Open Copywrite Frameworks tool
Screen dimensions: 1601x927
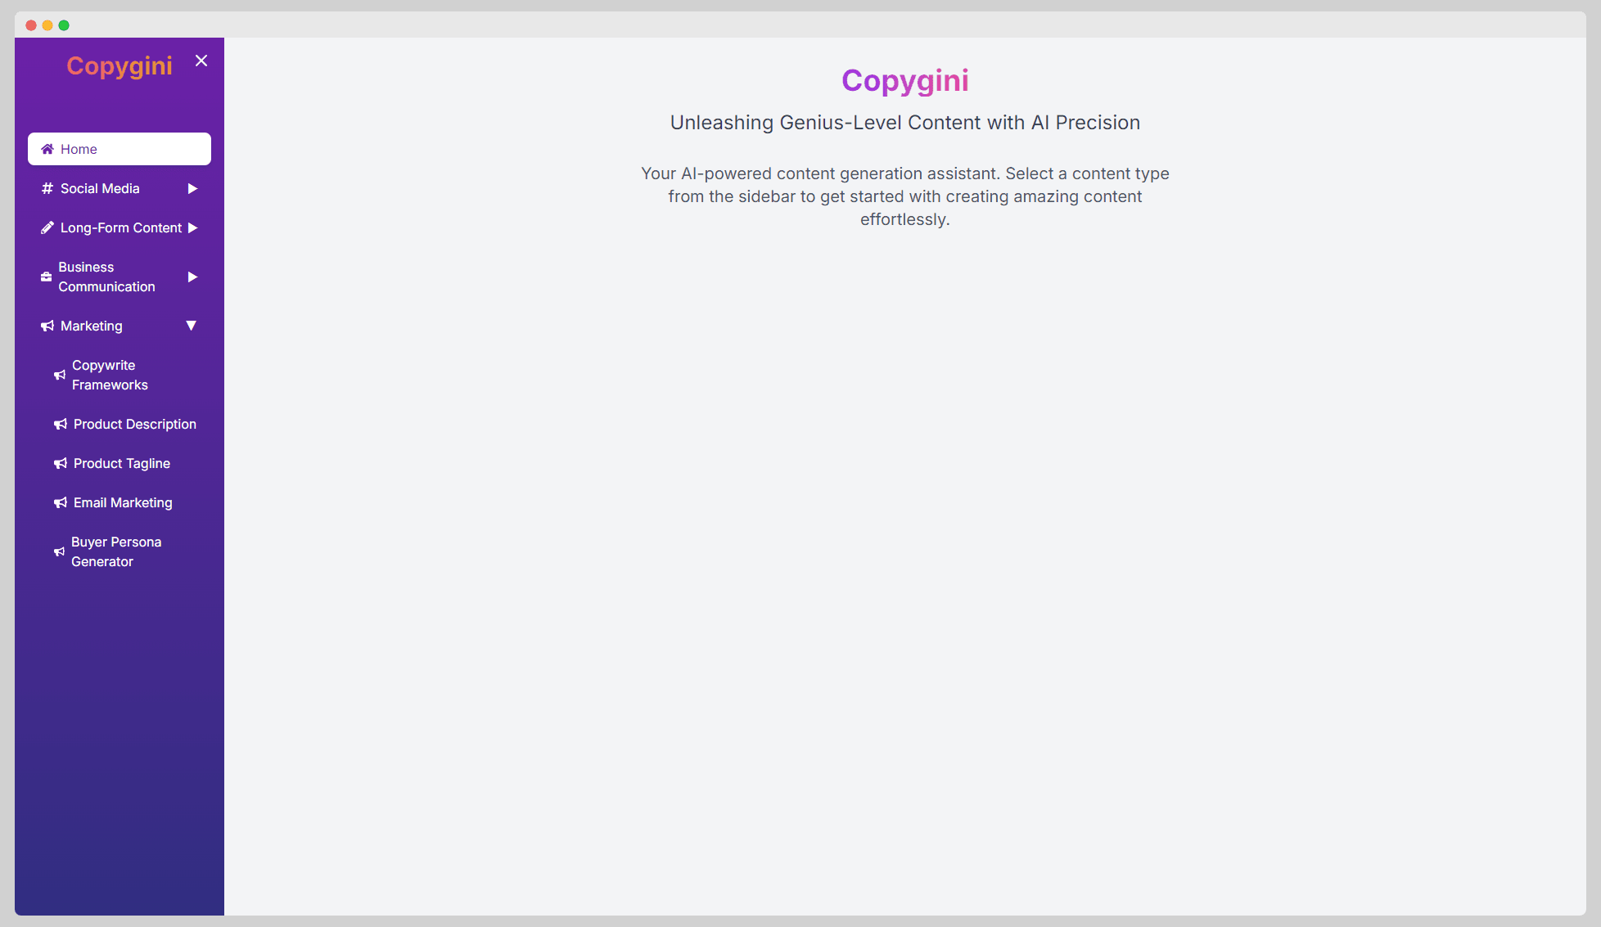coord(120,375)
